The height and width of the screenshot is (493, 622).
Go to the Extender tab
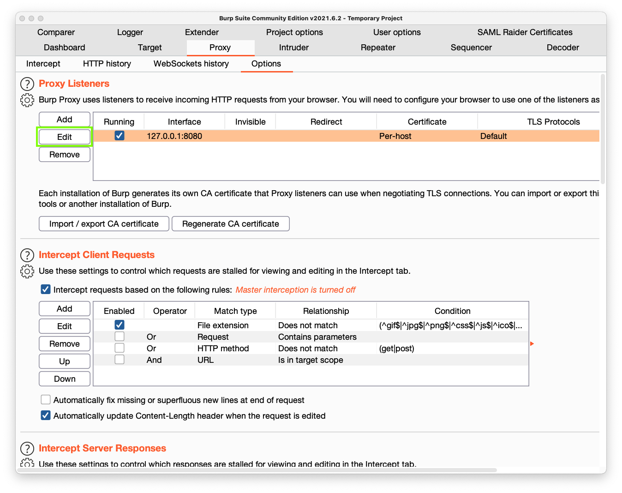(202, 32)
